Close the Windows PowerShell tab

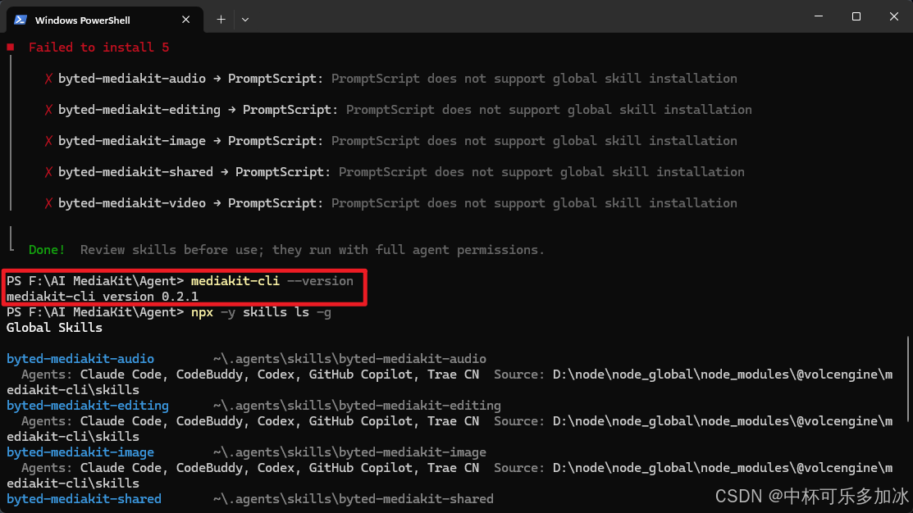[185, 20]
